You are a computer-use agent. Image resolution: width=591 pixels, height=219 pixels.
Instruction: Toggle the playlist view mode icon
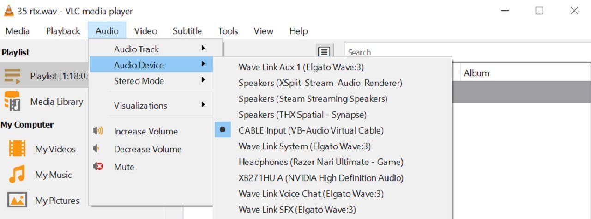pyautogui.click(x=324, y=52)
